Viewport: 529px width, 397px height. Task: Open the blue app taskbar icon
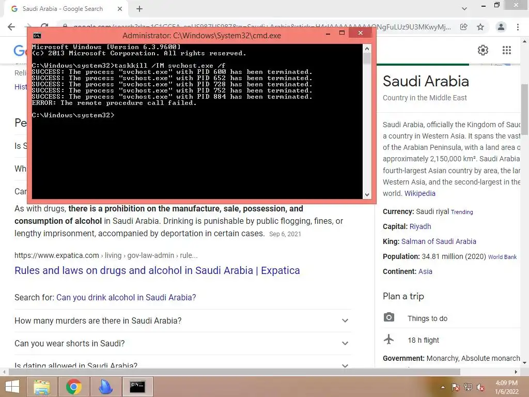(105, 387)
